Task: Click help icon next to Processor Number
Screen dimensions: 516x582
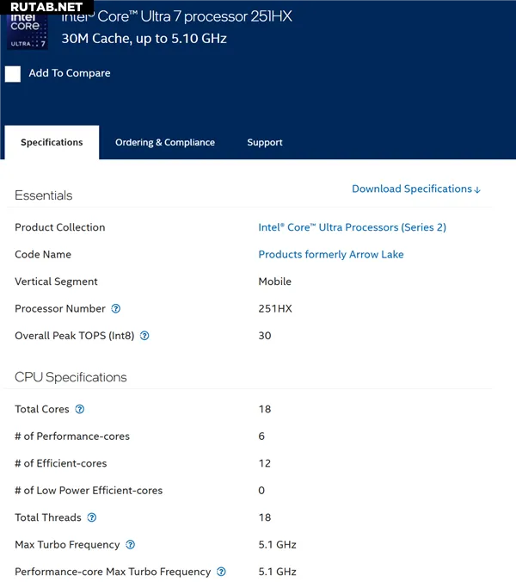Action: click(116, 309)
